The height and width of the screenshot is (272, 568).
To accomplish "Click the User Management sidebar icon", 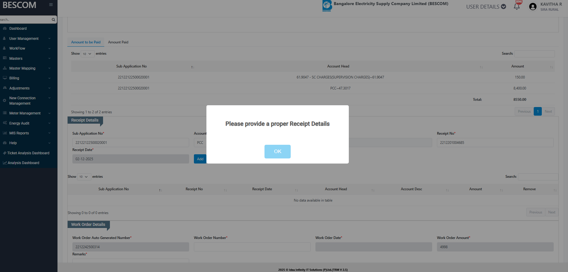I will click(4, 38).
